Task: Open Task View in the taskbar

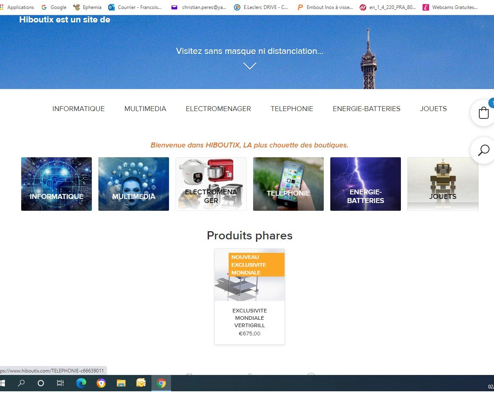Action: 60,383
